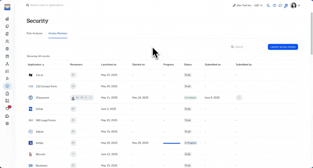This screenshot has height=168, width=313.
Task: Open the Torii logo home icon
Action: (x=7, y=7)
